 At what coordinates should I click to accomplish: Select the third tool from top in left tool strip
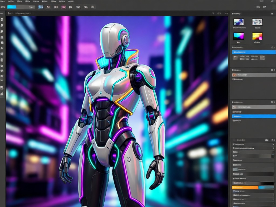(2, 31)
